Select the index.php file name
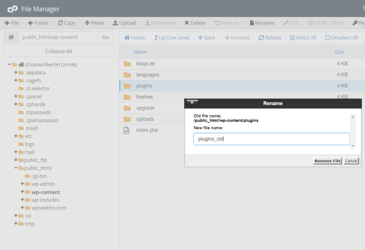 pyautogui.click(x=147, y=130)
